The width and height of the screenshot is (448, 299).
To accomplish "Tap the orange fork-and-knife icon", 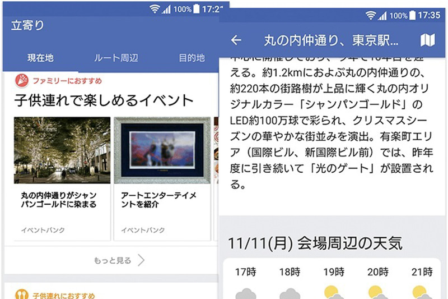I will coord(22,294).
